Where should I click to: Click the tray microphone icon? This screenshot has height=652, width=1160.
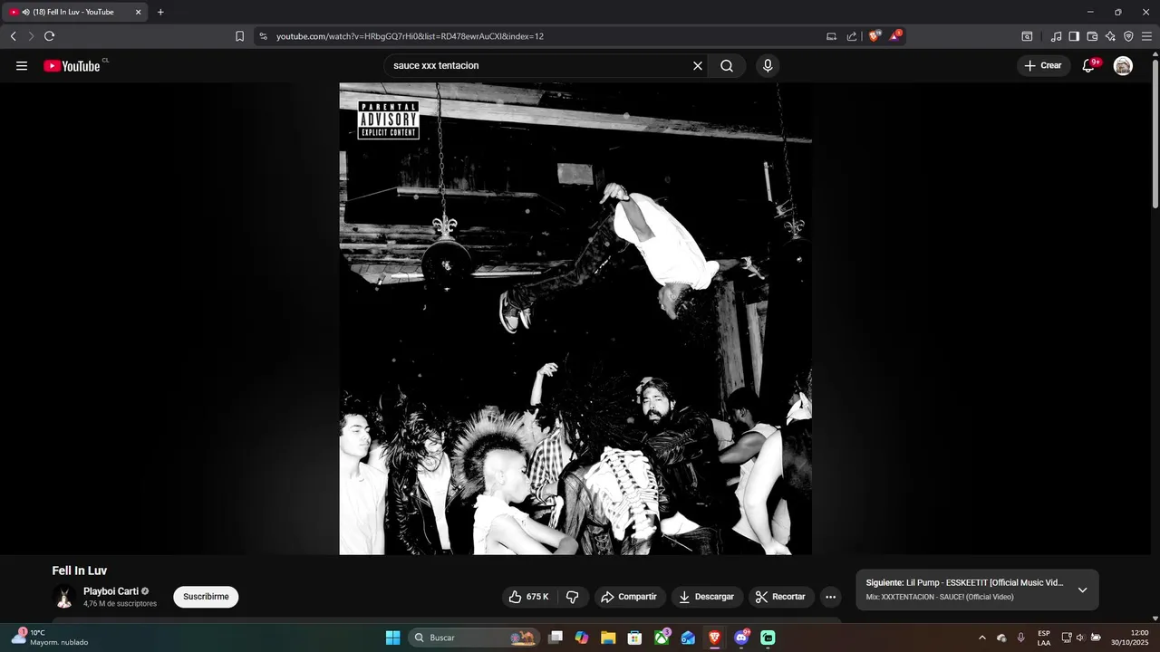(x=1020, y=638)
